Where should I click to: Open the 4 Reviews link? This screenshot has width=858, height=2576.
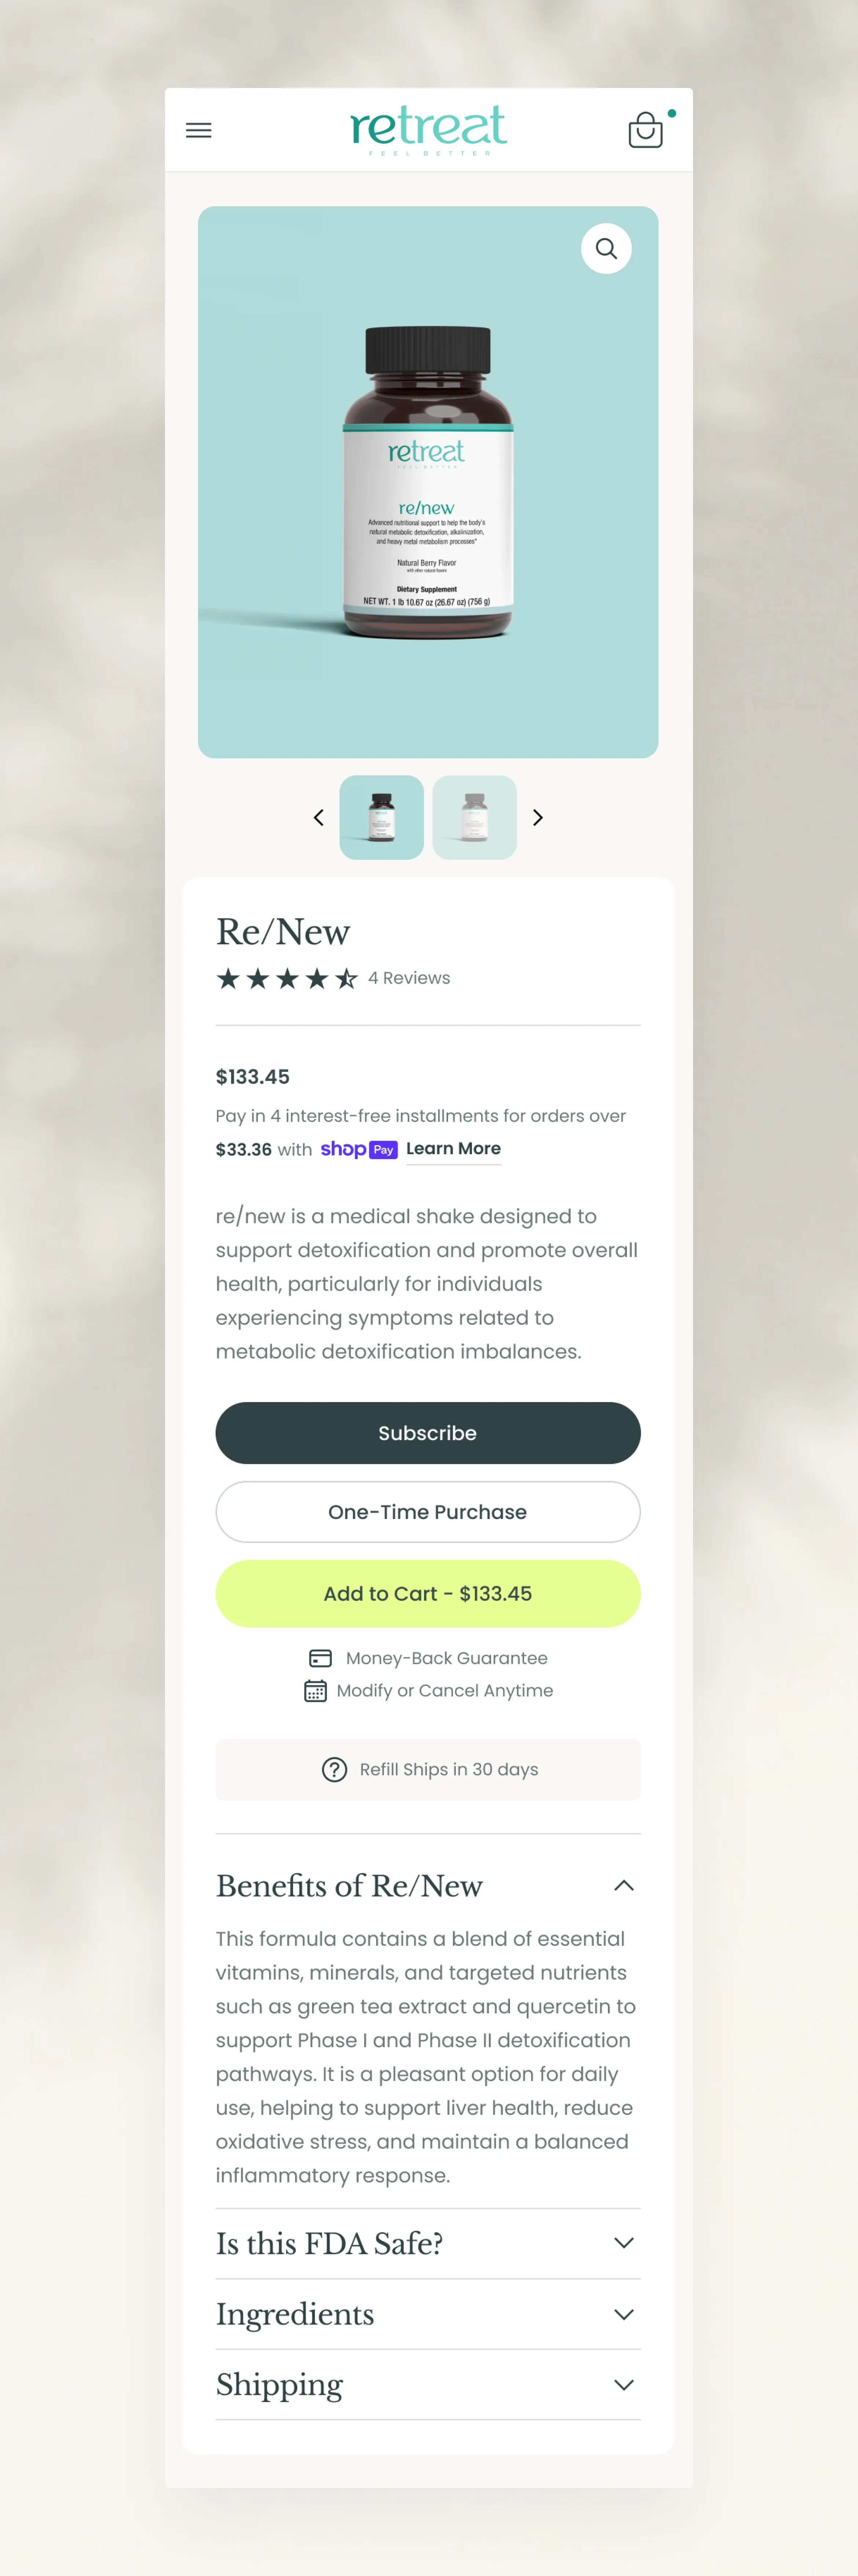point(409,978)
